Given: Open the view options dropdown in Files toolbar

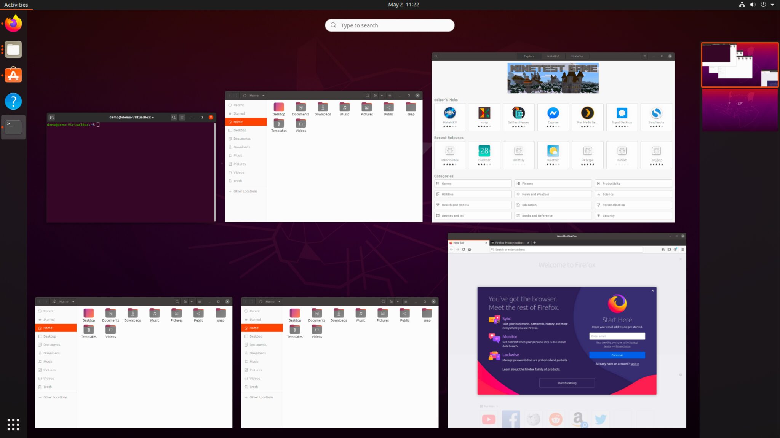Looking at the screenshot, I should (x=382, y=96).
